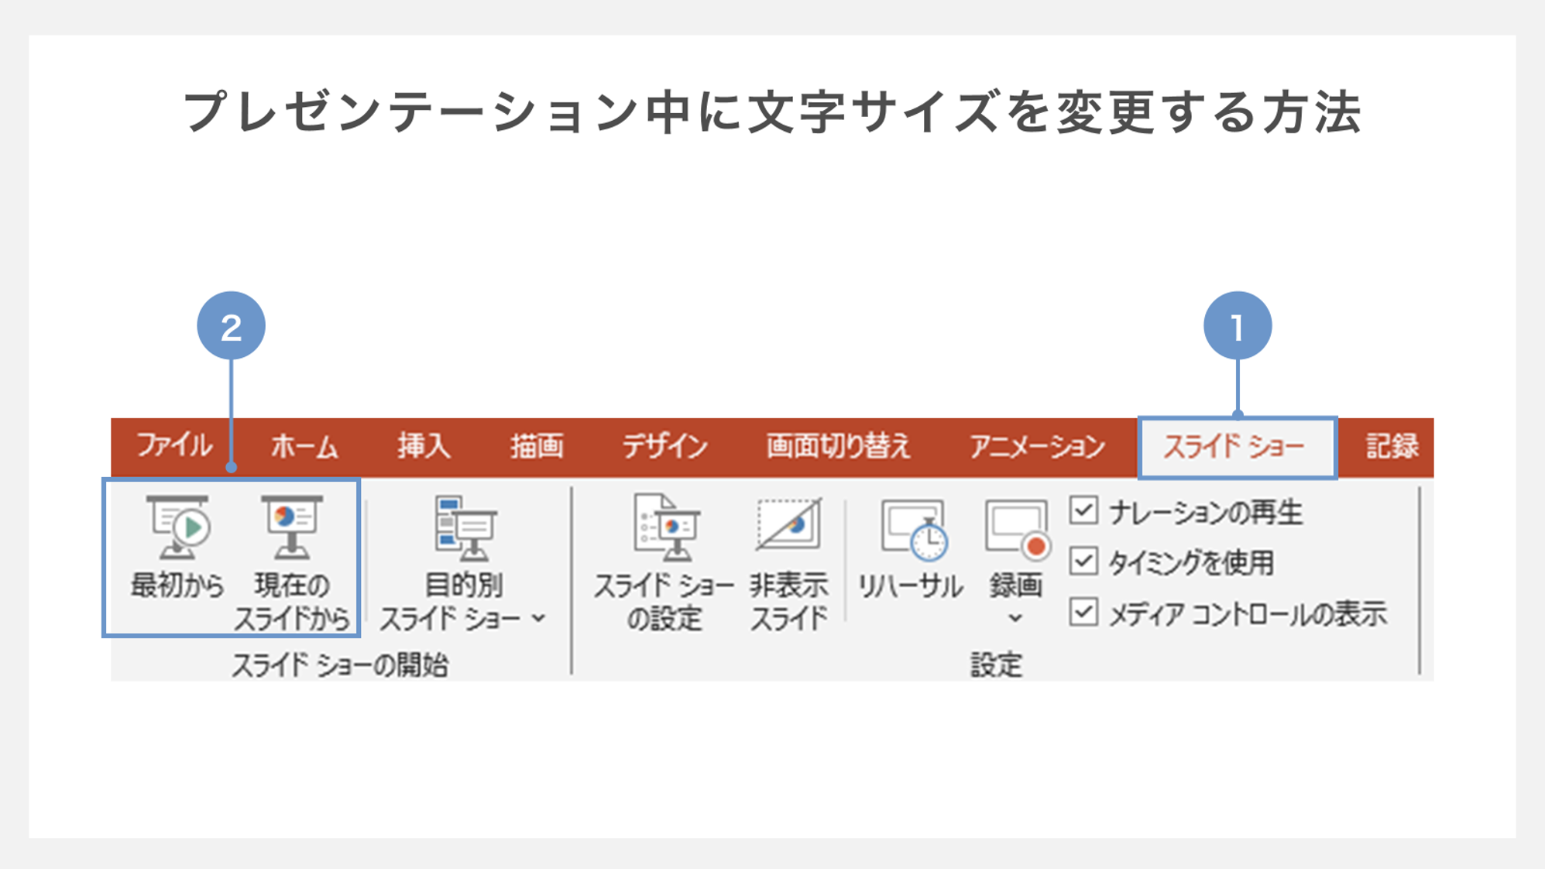Switch to アニメーション tab
Image resolution: width=1545 pixels, height=869 pixels.
point(1037,446)
